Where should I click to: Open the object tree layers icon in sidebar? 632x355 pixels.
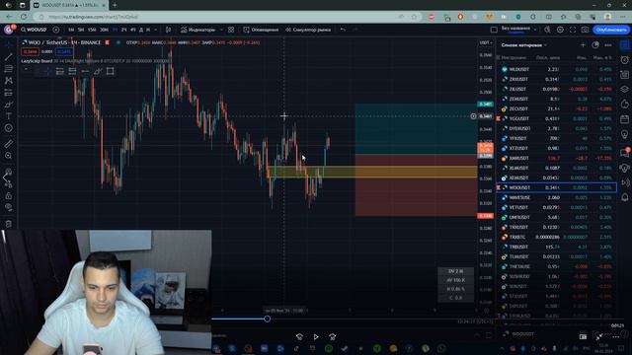(x=624, y=89)
